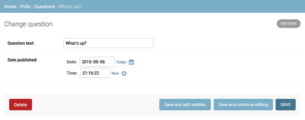This screenshot has width=305, height=120.
Task: Click into the Date input field
Action: pos(97,62)
